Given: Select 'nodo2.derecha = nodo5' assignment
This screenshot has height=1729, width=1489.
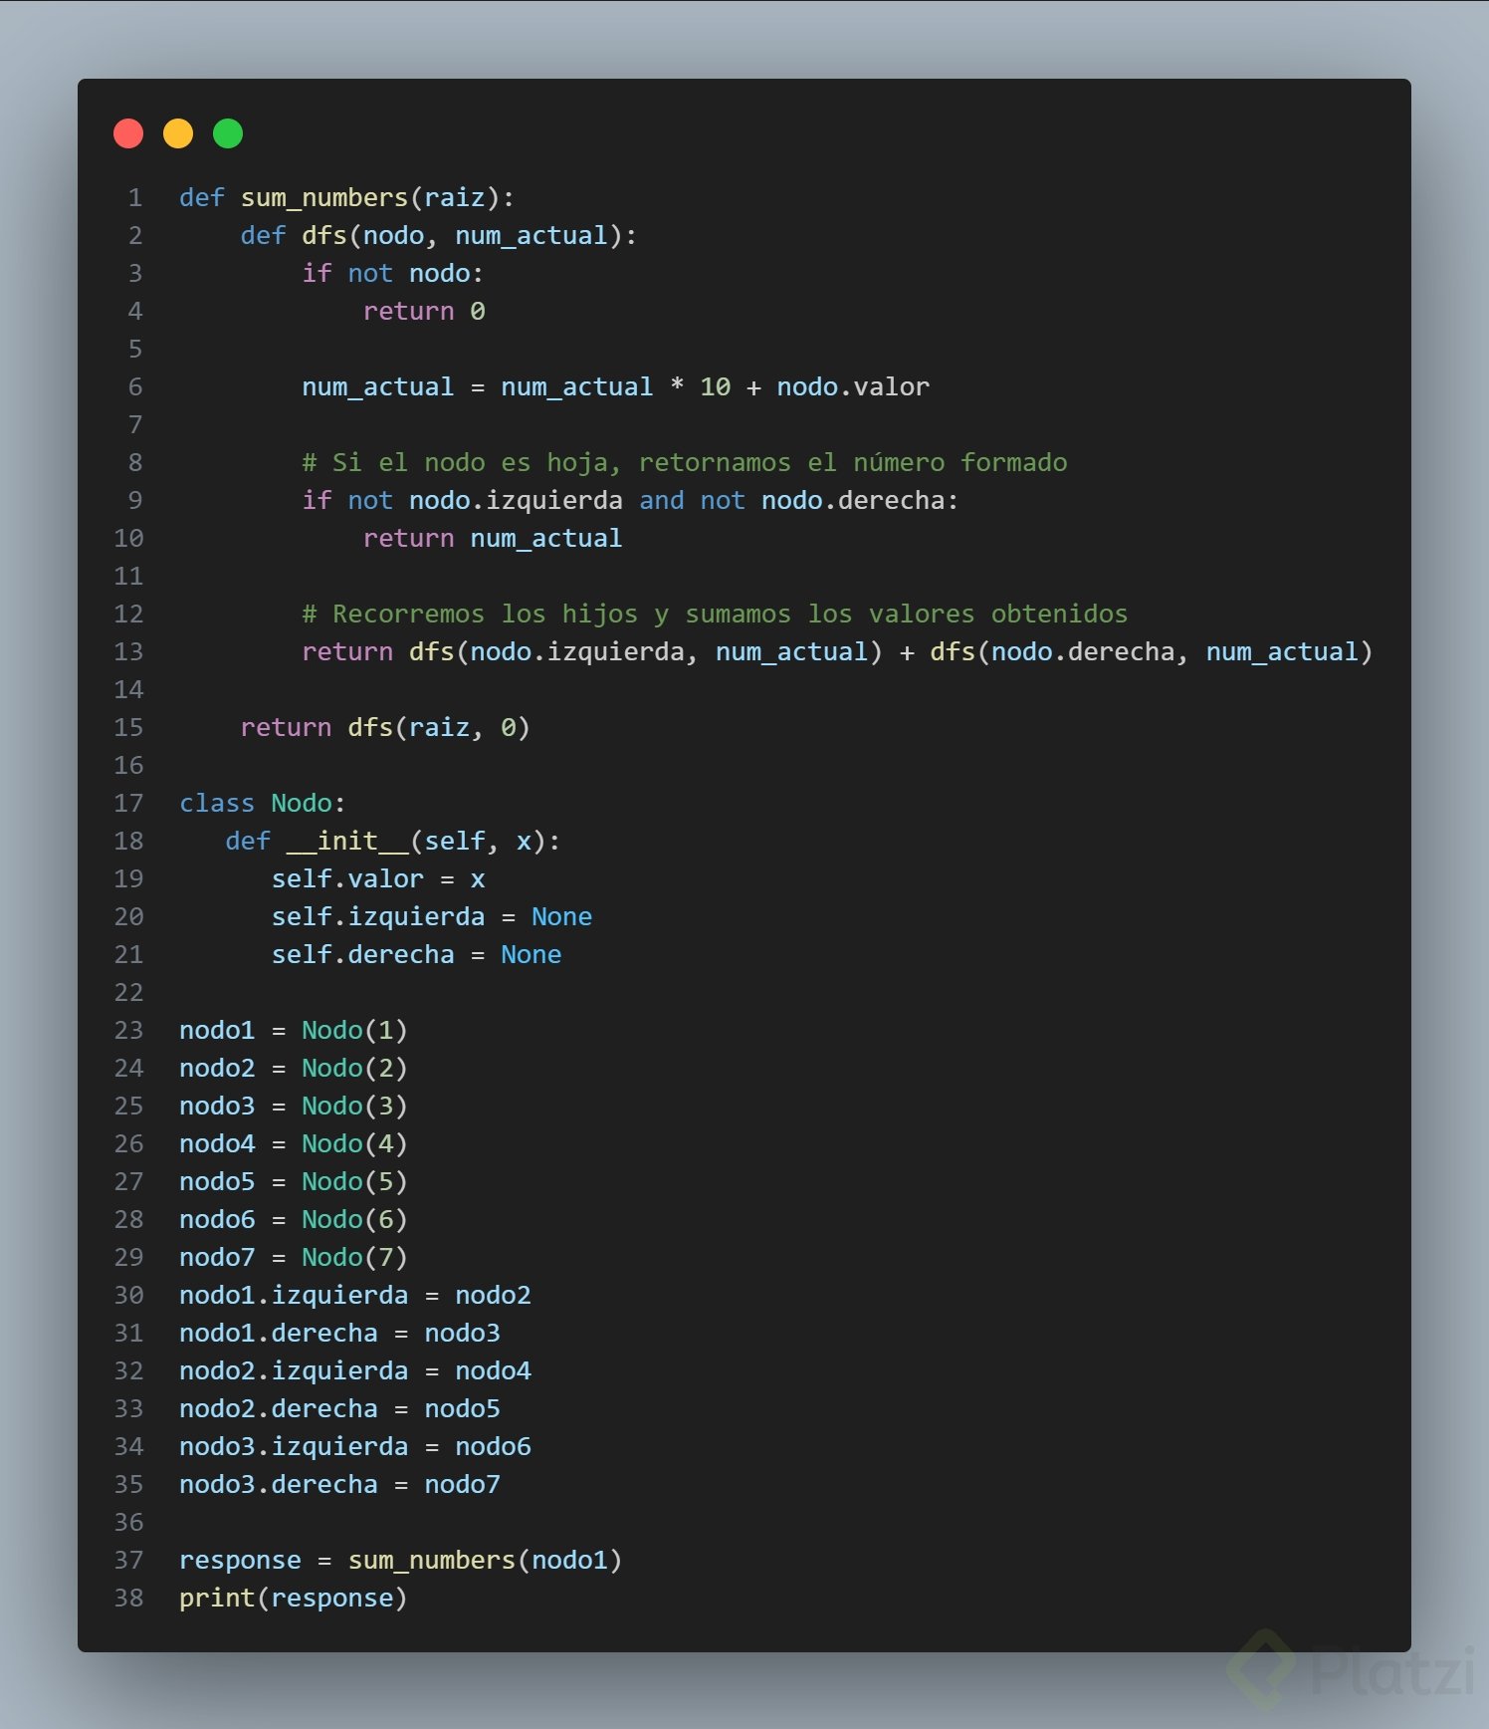Looking at the screenshot, I should coord(339,1408).
